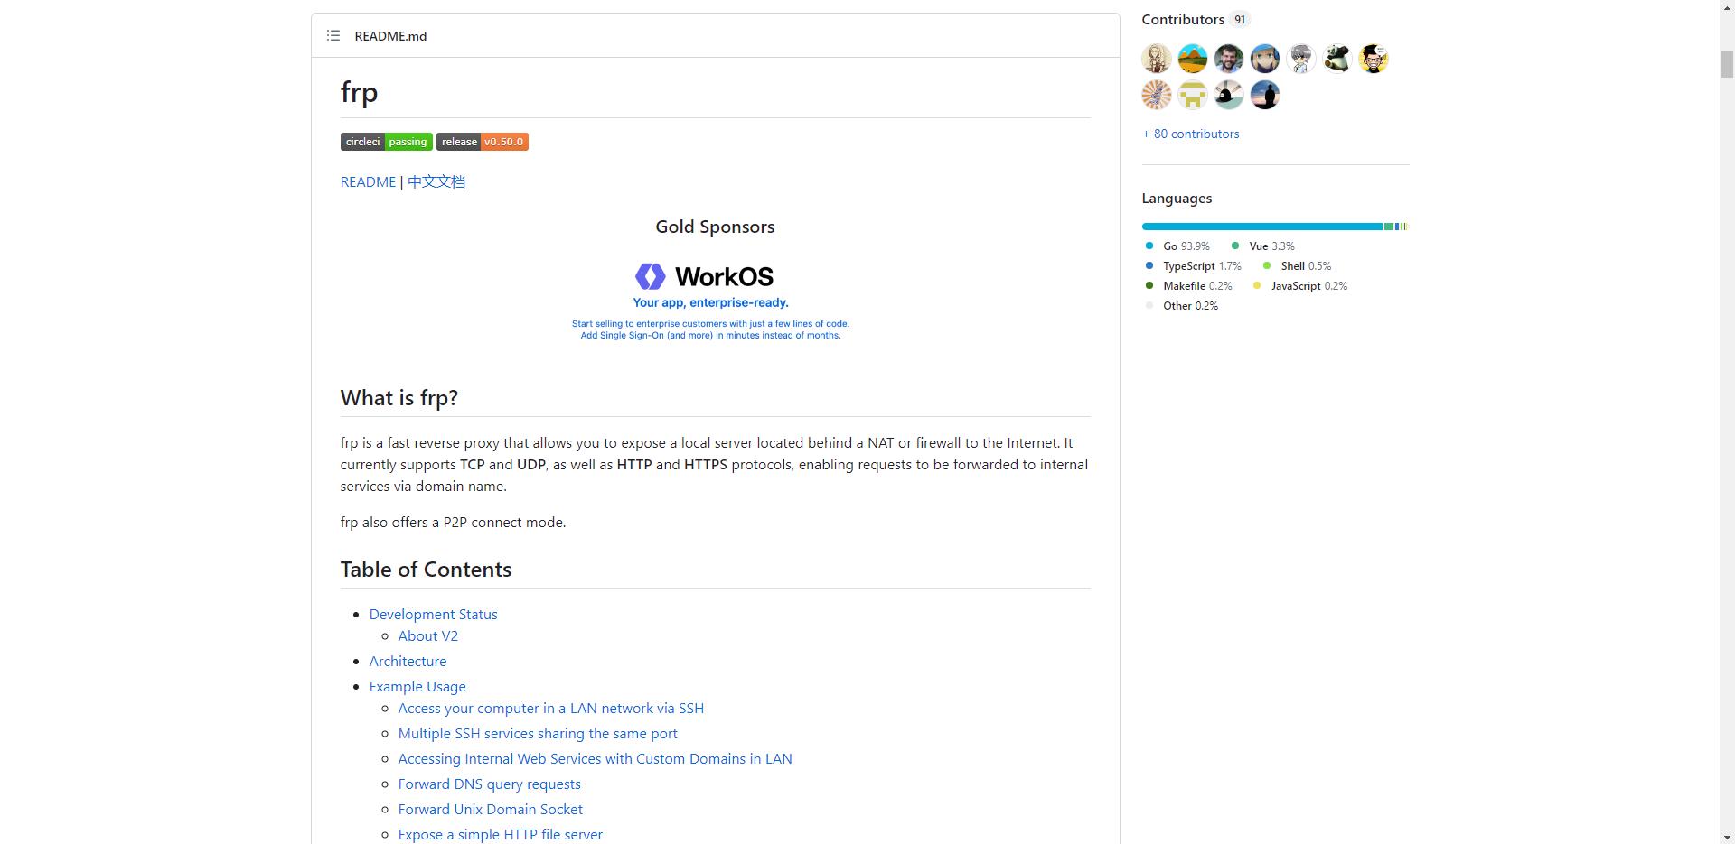Select the TypeScript 1.7% language entry
Screen dimensions: 1735x844
pos(1194,265)
